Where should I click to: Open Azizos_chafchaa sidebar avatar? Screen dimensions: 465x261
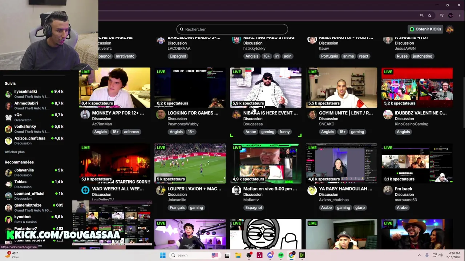point(8,140)
